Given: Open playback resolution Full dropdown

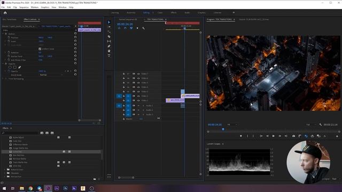Looking at the screenshot, I should coord(311,124).
